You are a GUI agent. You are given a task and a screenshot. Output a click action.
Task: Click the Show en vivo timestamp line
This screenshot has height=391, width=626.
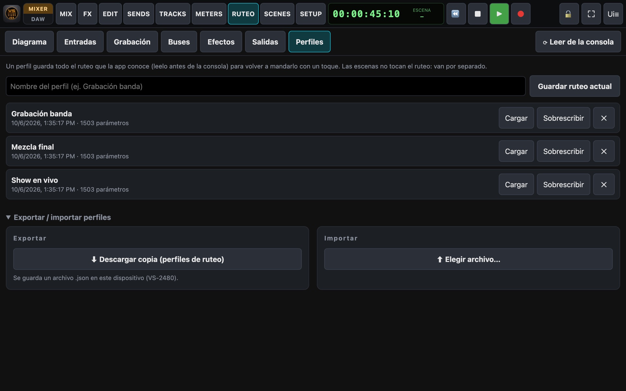point(70,190)
